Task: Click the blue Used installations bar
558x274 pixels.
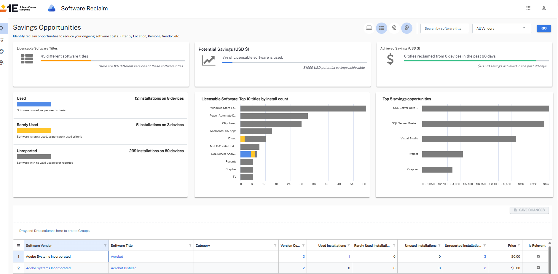Action: [x=34, y=104]
